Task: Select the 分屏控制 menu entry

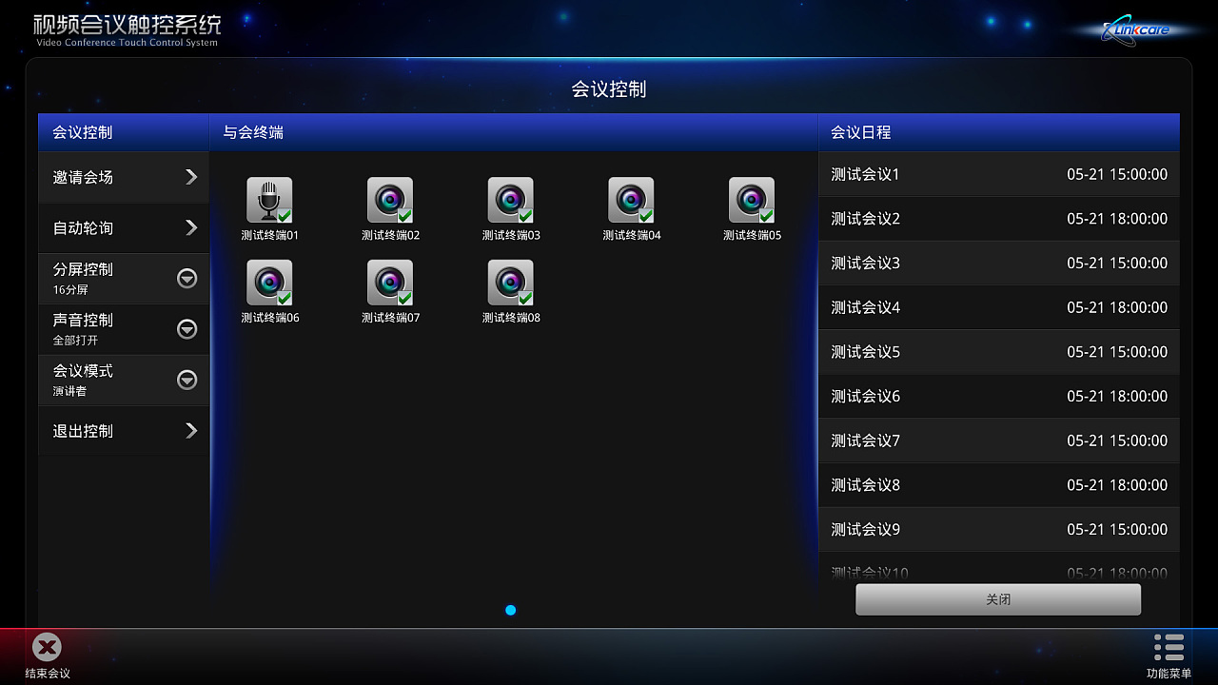Action: (124, 279)
